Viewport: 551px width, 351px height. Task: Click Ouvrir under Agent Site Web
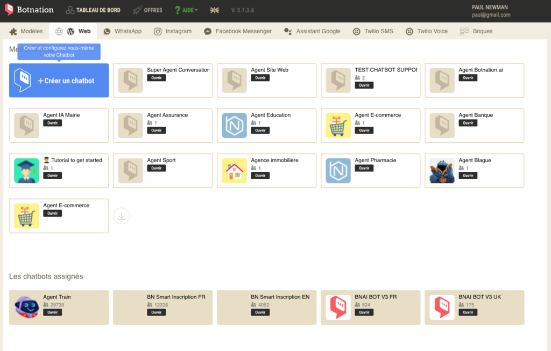pos(260,78)
